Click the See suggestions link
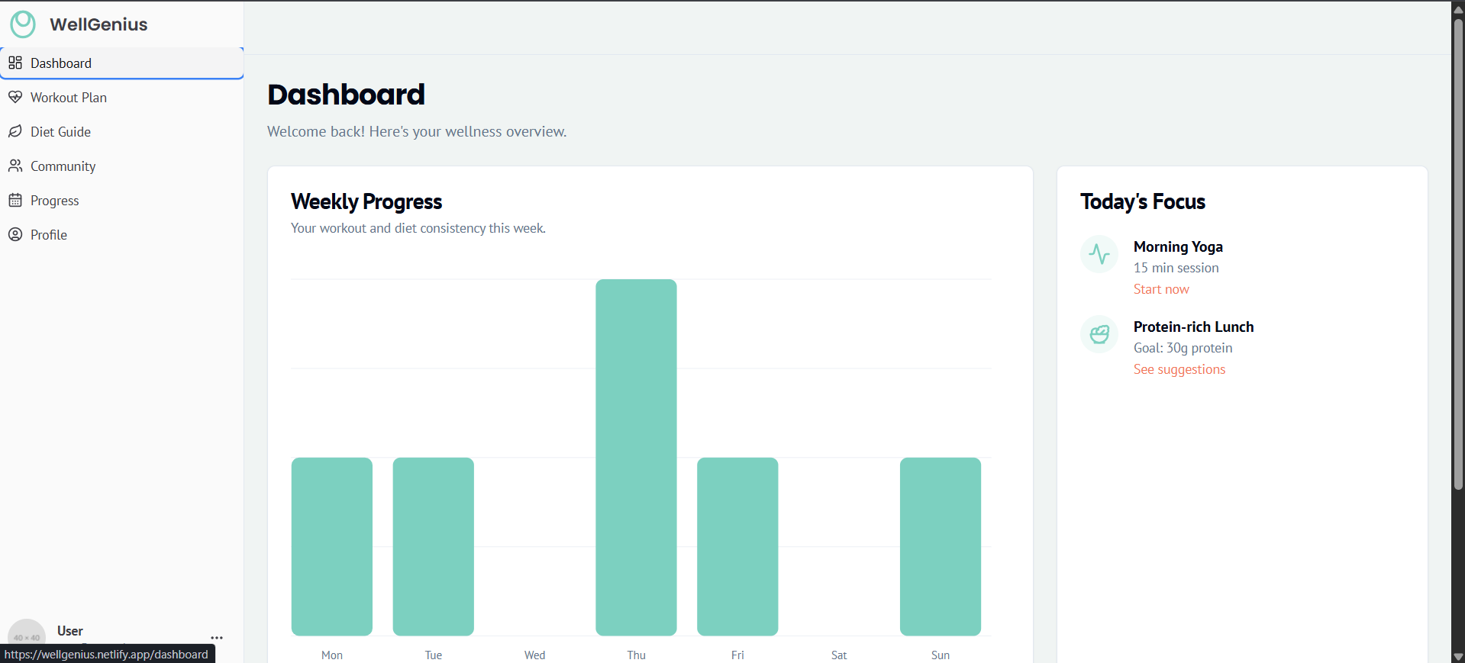Viewport: 1465px width, 663px height. (x=1179, y=369)
